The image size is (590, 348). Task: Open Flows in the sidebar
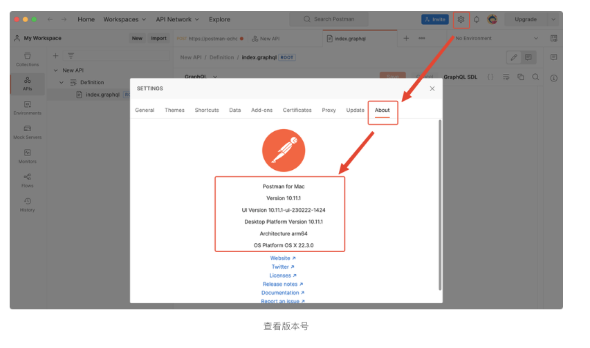[28, 181]
